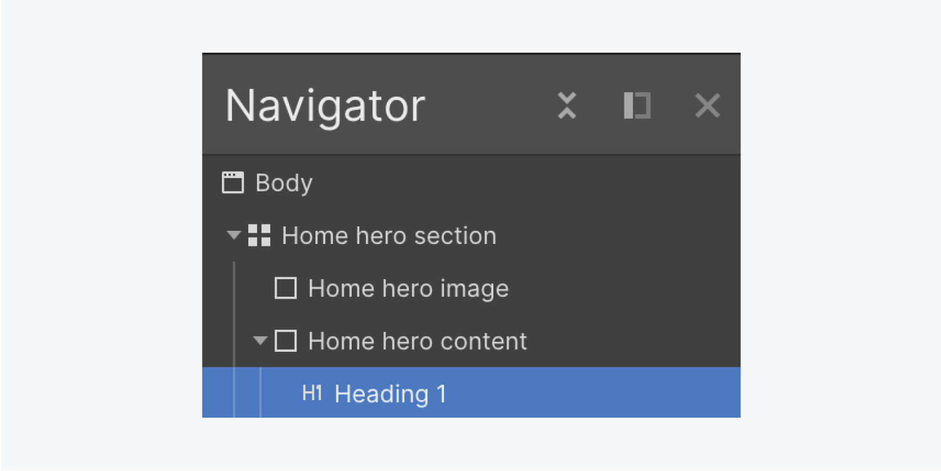941x471 pixels.
Task: Select the Body element label
Action: tap(284, 183)
